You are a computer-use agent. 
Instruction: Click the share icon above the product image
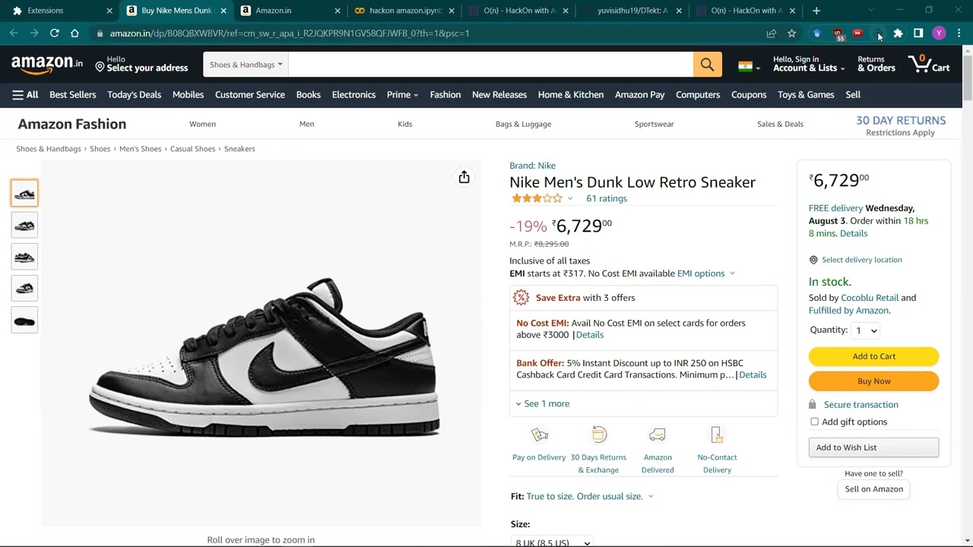click(464, 177)
